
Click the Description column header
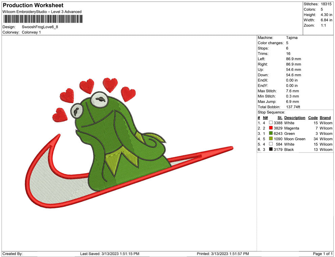[x=295, y=118]
